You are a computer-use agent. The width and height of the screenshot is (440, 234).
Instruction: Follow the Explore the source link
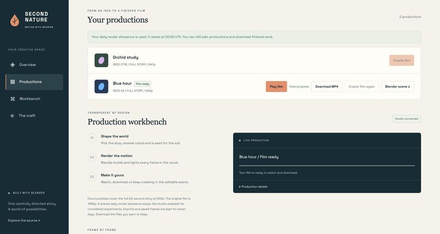click(24, 220)
